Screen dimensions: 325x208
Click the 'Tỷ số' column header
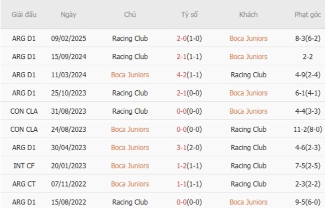189,14
